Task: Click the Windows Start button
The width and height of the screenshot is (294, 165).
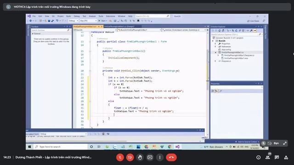Action: (x=29, y=147)
